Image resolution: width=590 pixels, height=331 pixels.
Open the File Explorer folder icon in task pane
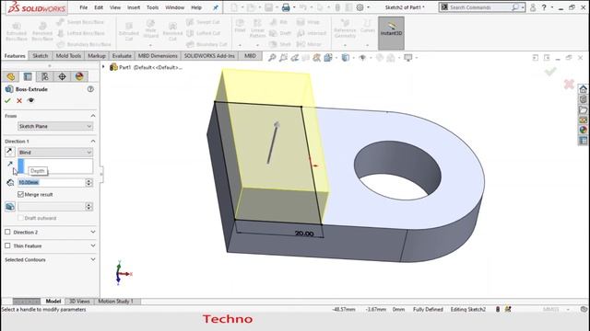(583, 109)
